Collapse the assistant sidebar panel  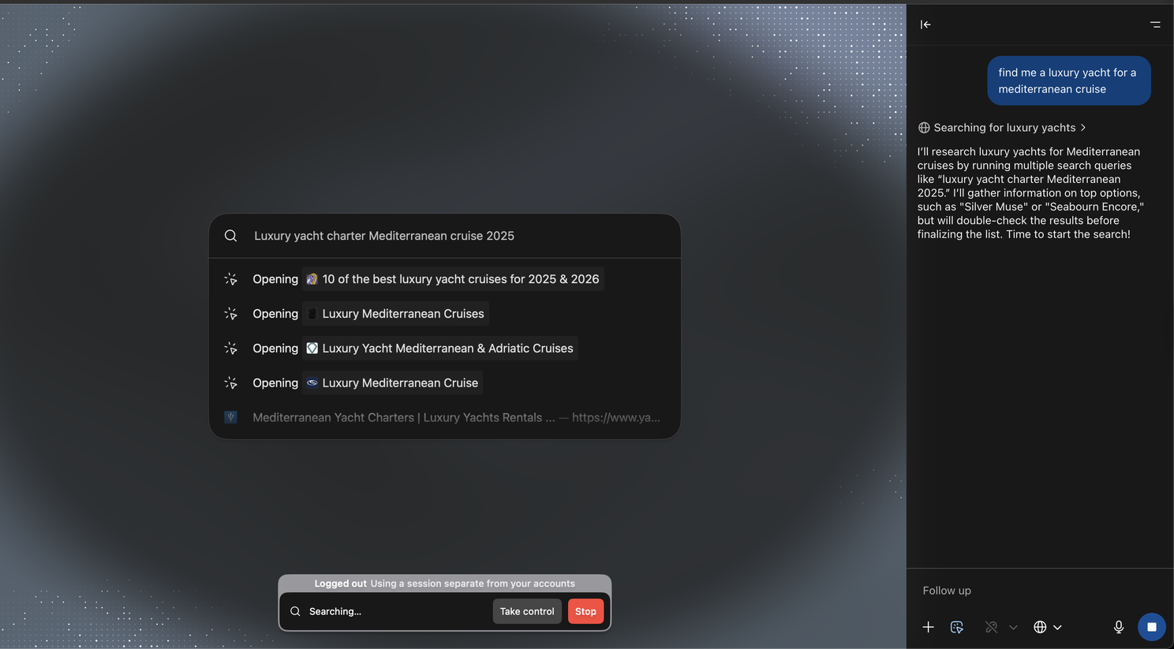click(925, 24)
